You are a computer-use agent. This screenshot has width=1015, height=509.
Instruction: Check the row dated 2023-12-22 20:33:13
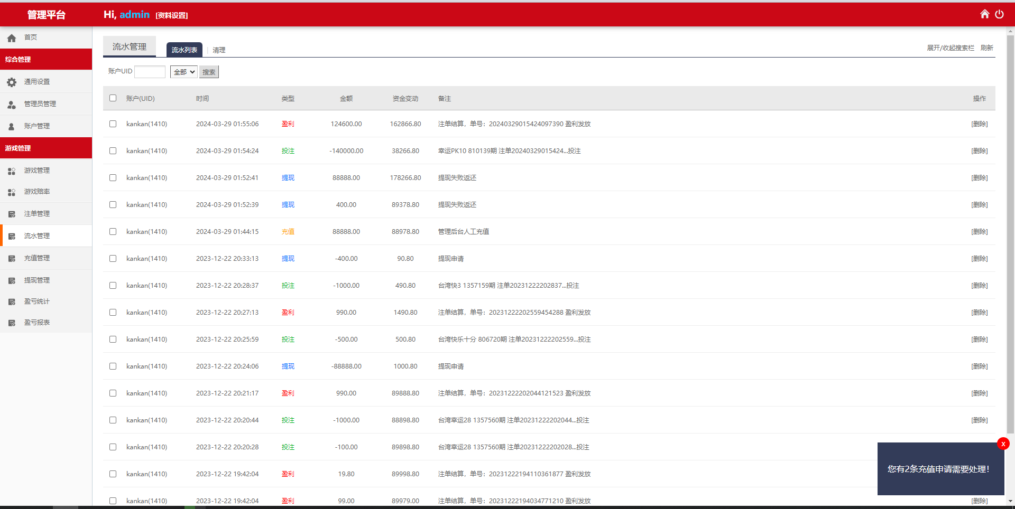113,259
